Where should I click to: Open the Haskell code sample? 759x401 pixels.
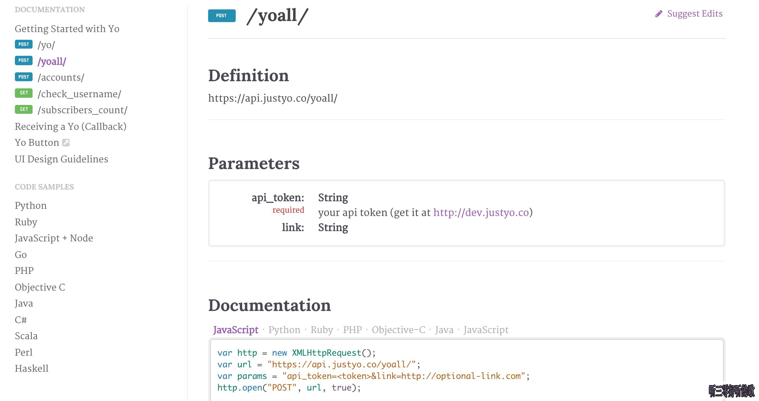tap(31, 369)
